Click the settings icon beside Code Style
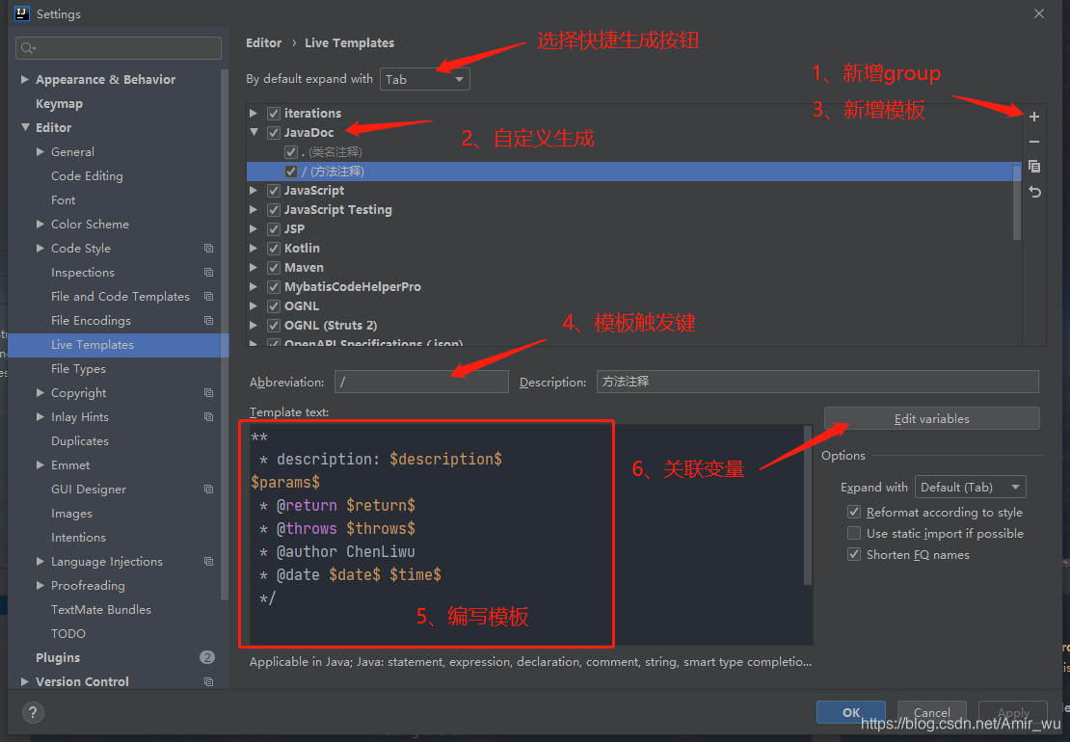The width and height of the screenshot is (1070, 742). [x=208, y=248]
